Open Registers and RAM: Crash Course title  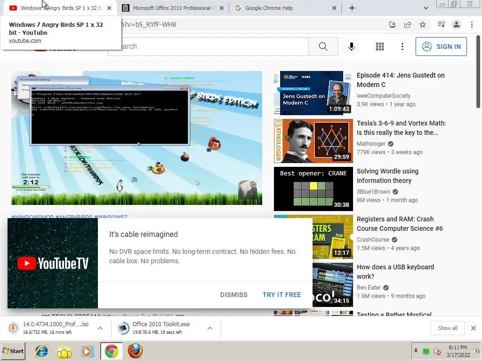(x=400, y=223)
